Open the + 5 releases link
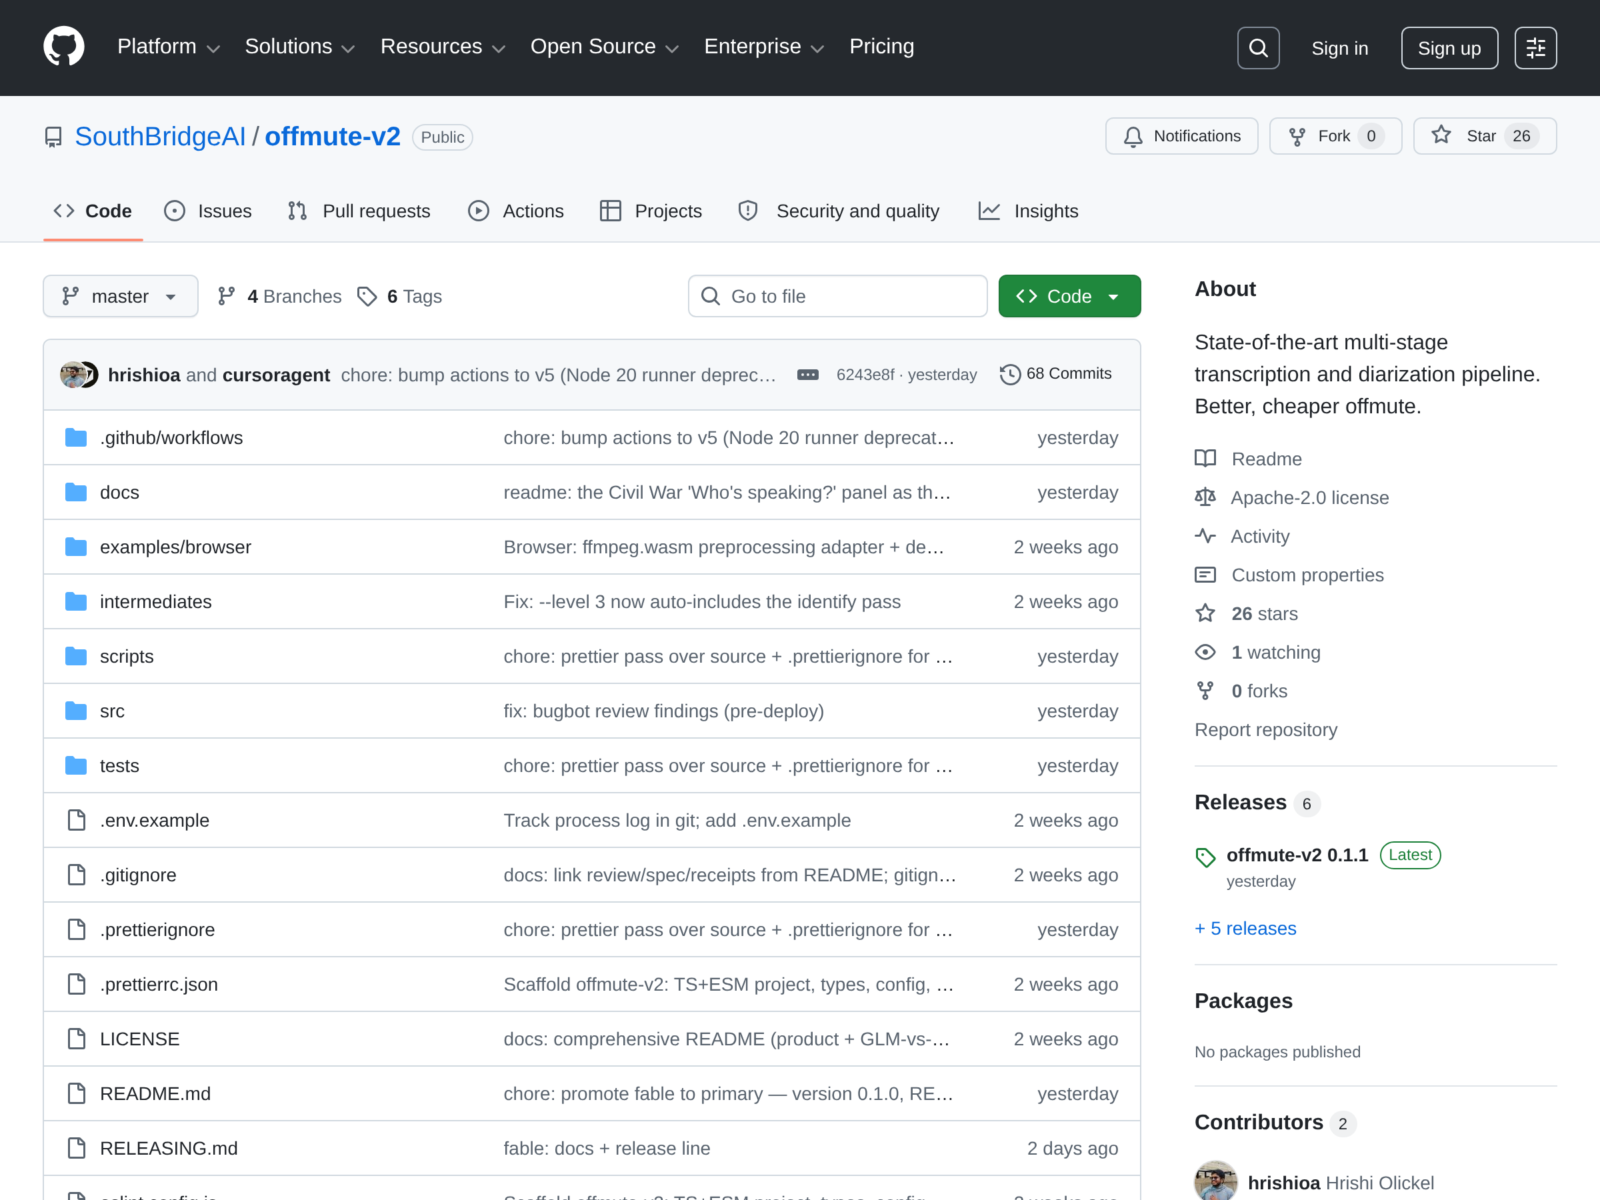 pos(1245,928)
